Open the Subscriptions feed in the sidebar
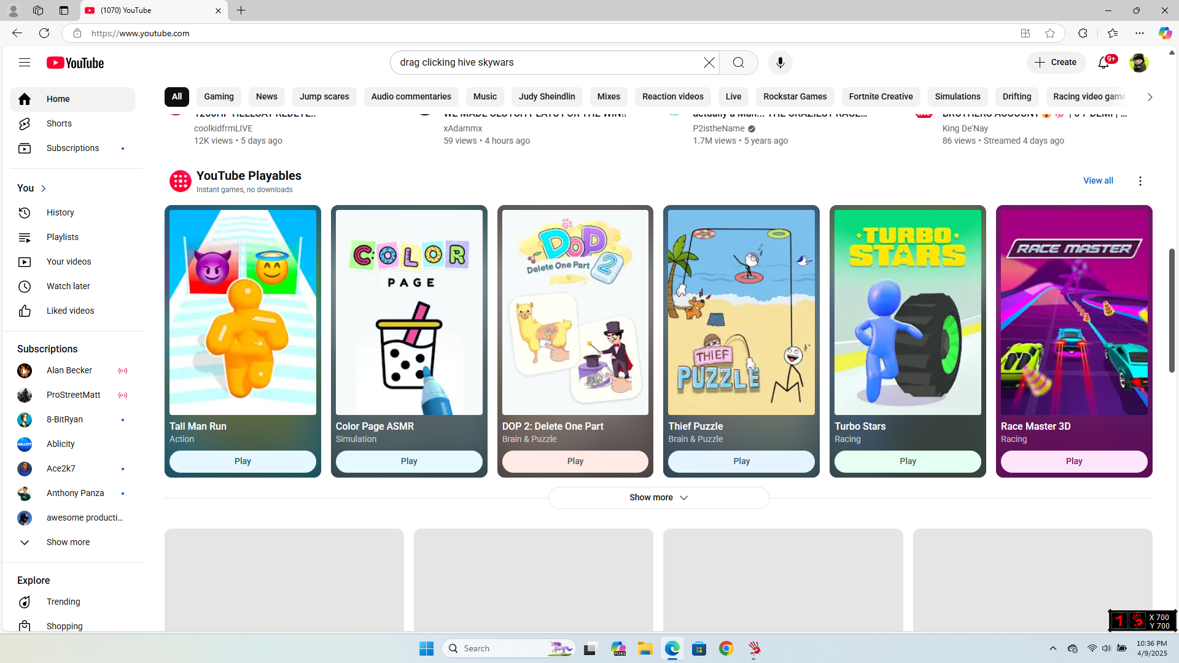 72,148
